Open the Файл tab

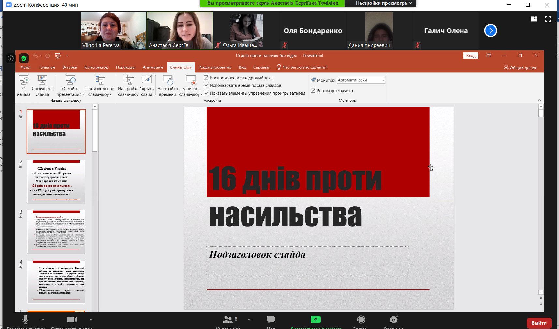(25, 67)
